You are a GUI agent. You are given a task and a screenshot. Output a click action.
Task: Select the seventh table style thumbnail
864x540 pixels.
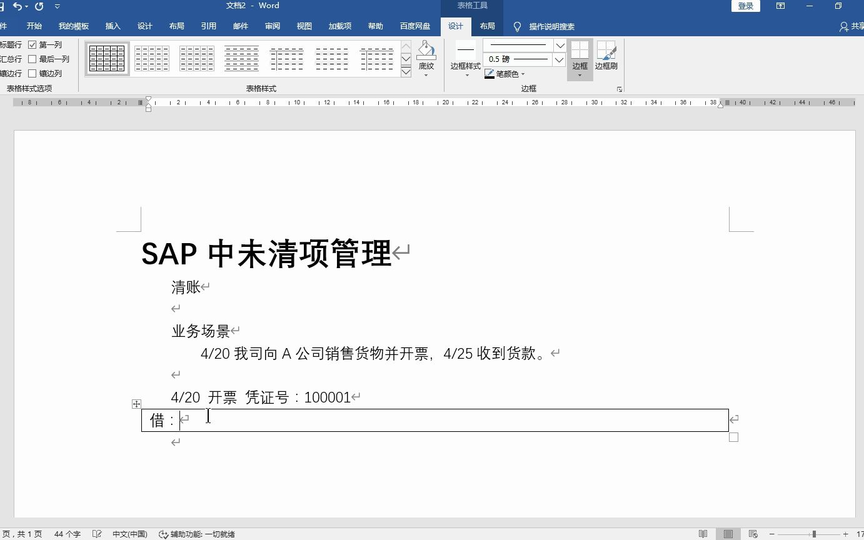(377, 59)
